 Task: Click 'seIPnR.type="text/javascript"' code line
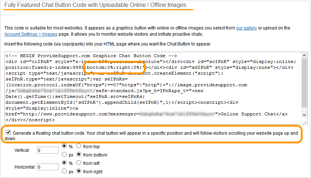pyautogui.click(x=67, y=79)
